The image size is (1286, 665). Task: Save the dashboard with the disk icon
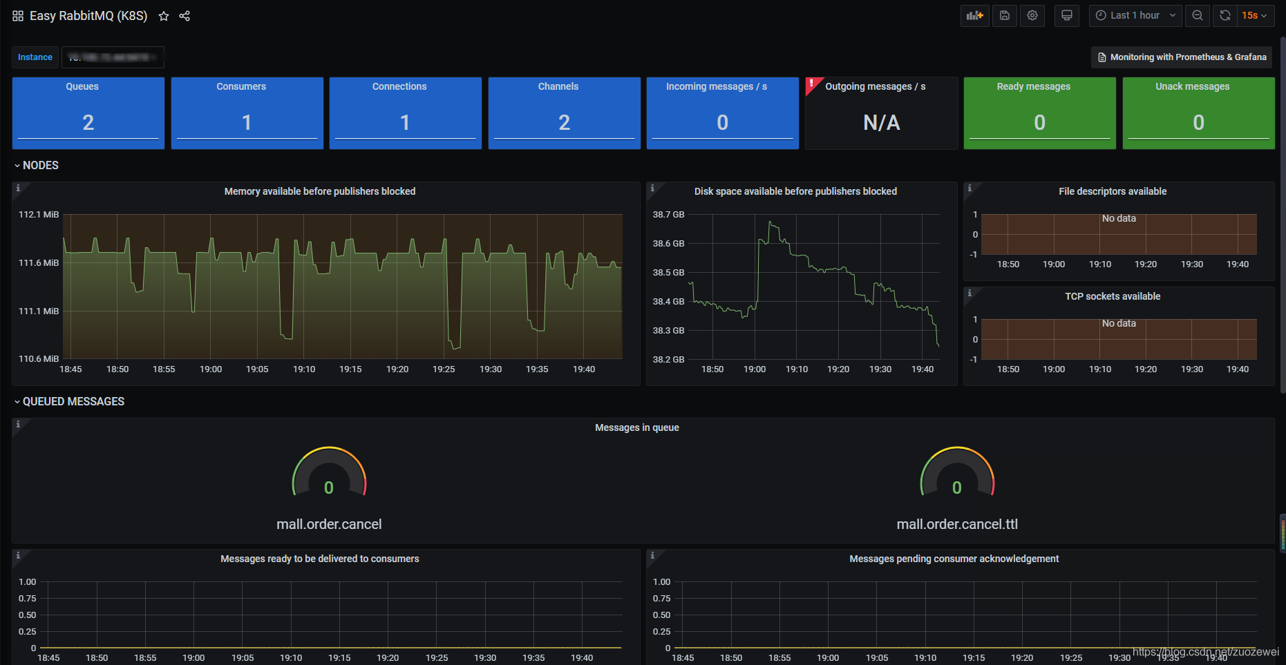pyautogui.click(x=1005, y=16)
